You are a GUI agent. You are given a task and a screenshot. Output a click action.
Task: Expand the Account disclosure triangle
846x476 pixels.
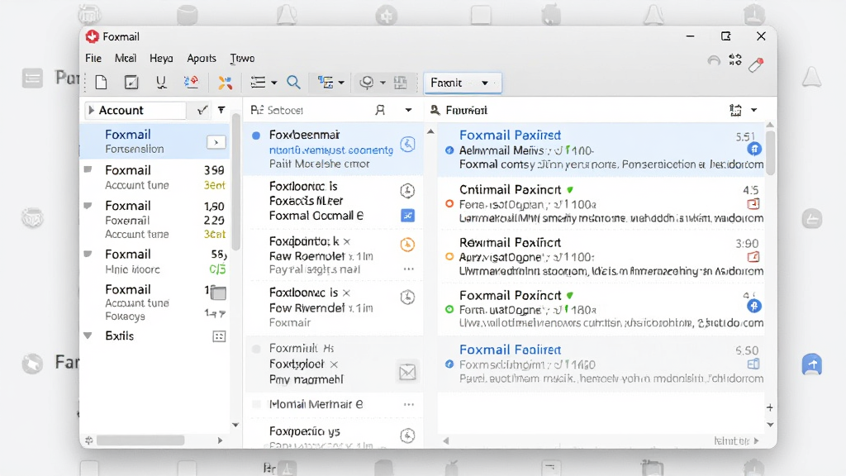(91, 110)
